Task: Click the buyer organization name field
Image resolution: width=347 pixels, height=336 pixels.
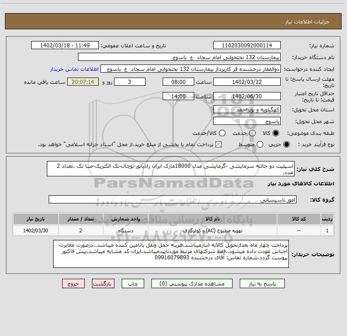Action: pos(179,57)
